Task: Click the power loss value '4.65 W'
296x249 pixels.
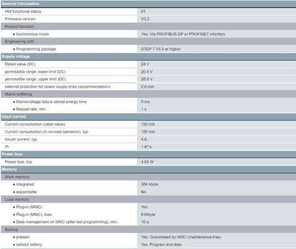Action: (x=147, y=162)
